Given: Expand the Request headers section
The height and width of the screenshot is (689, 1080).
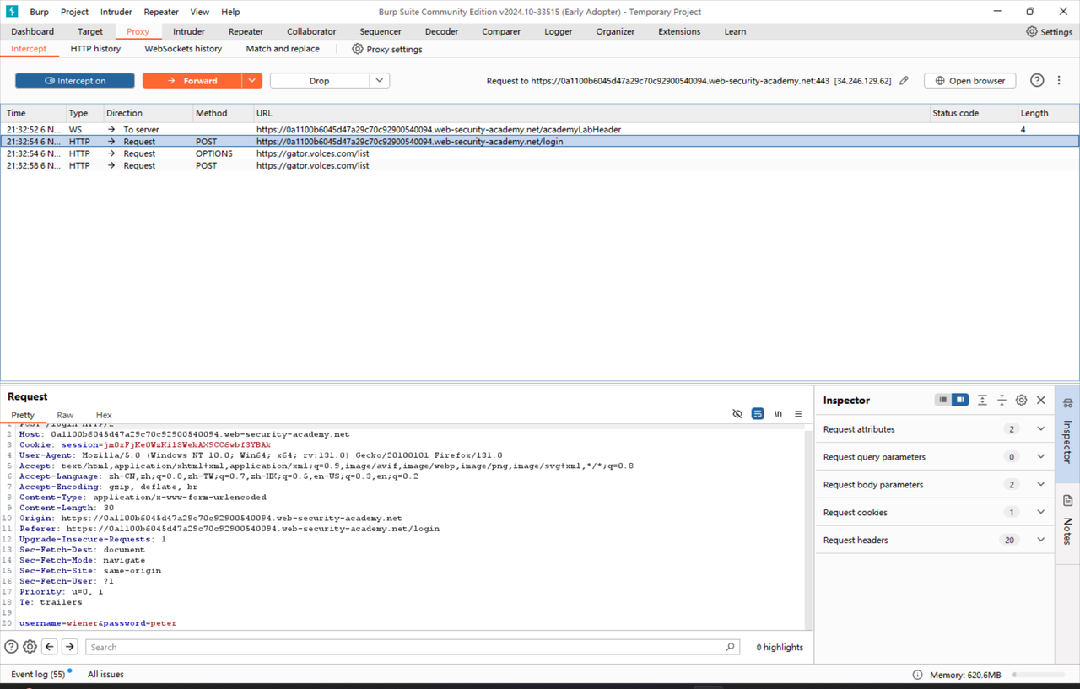Looking at the screenshot, I should pyautogui.click(x=1039, y=540).
